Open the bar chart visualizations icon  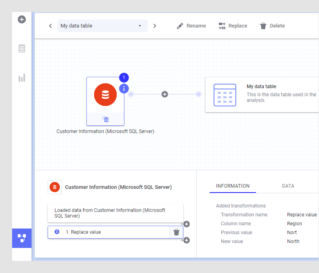point(22,78)
